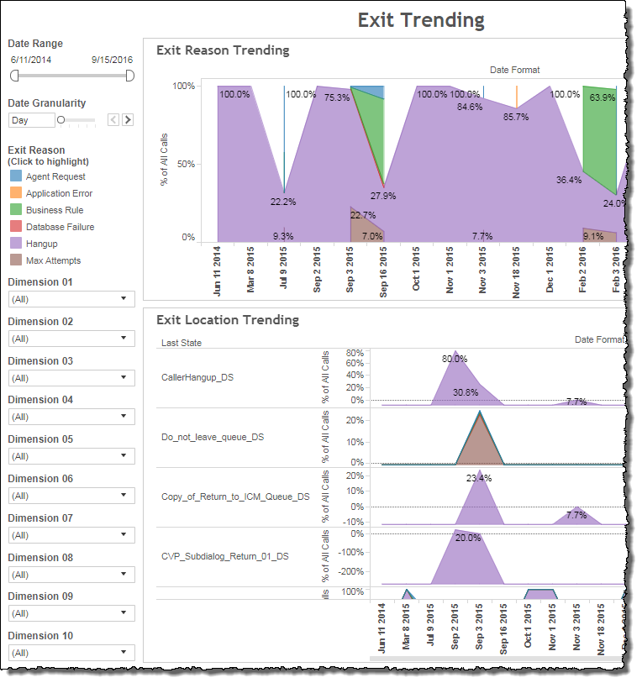Click the Date Granularity slider knob
This screenshot has width=642, height=683.
pyautogui.click(x=61, y=120)
